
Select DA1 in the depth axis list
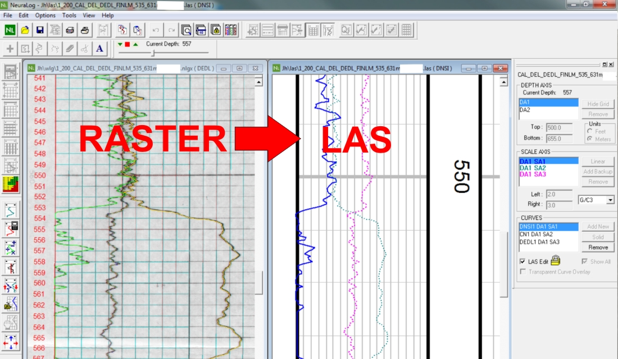tap(549, 102)
